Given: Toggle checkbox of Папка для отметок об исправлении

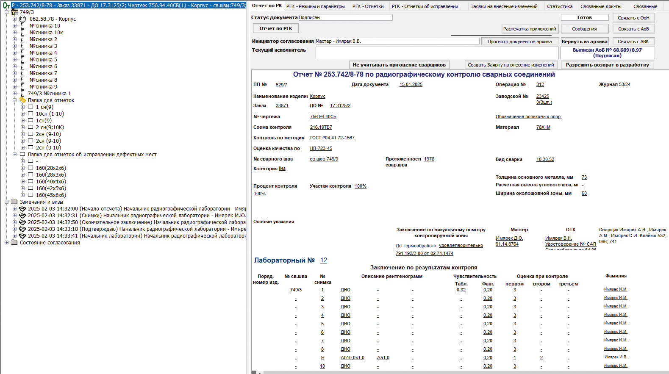Looking at the screenshot, I should pos(22,155).
